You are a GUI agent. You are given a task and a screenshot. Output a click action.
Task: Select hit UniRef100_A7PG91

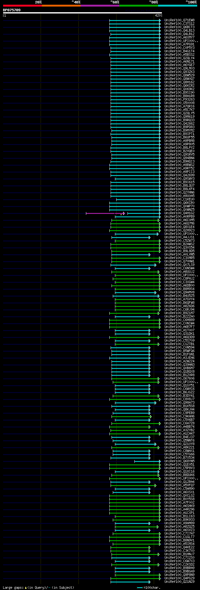click(179, 44)
